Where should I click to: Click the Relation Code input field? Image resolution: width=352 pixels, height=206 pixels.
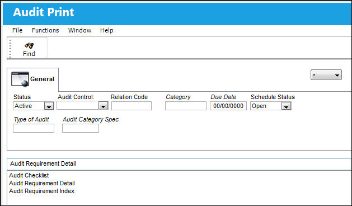[x=132, y=106]
